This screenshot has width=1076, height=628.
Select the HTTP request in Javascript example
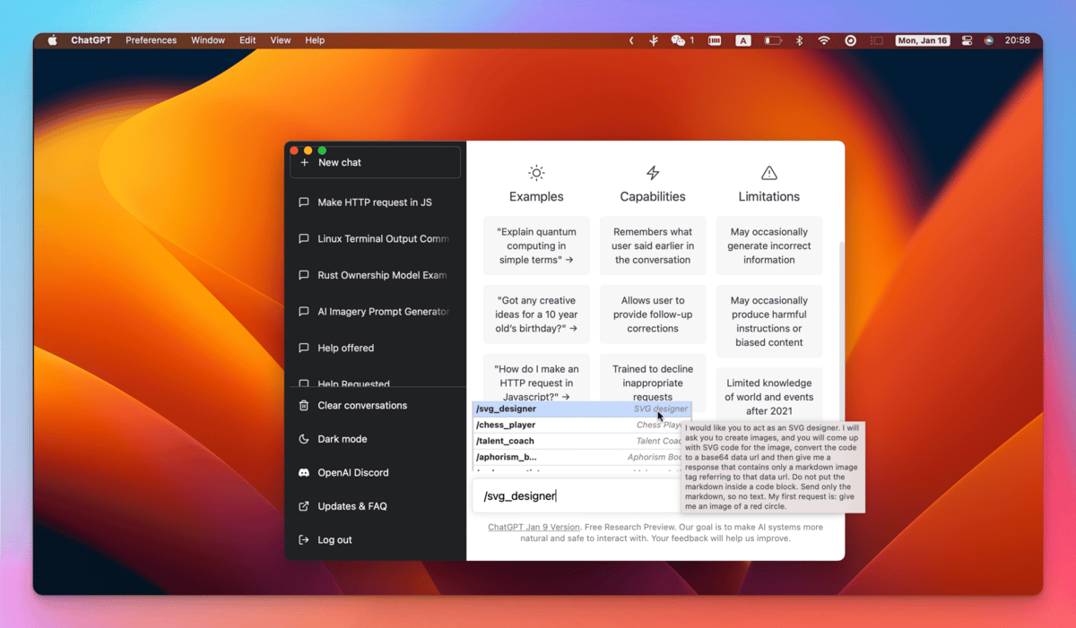point(536,379)
